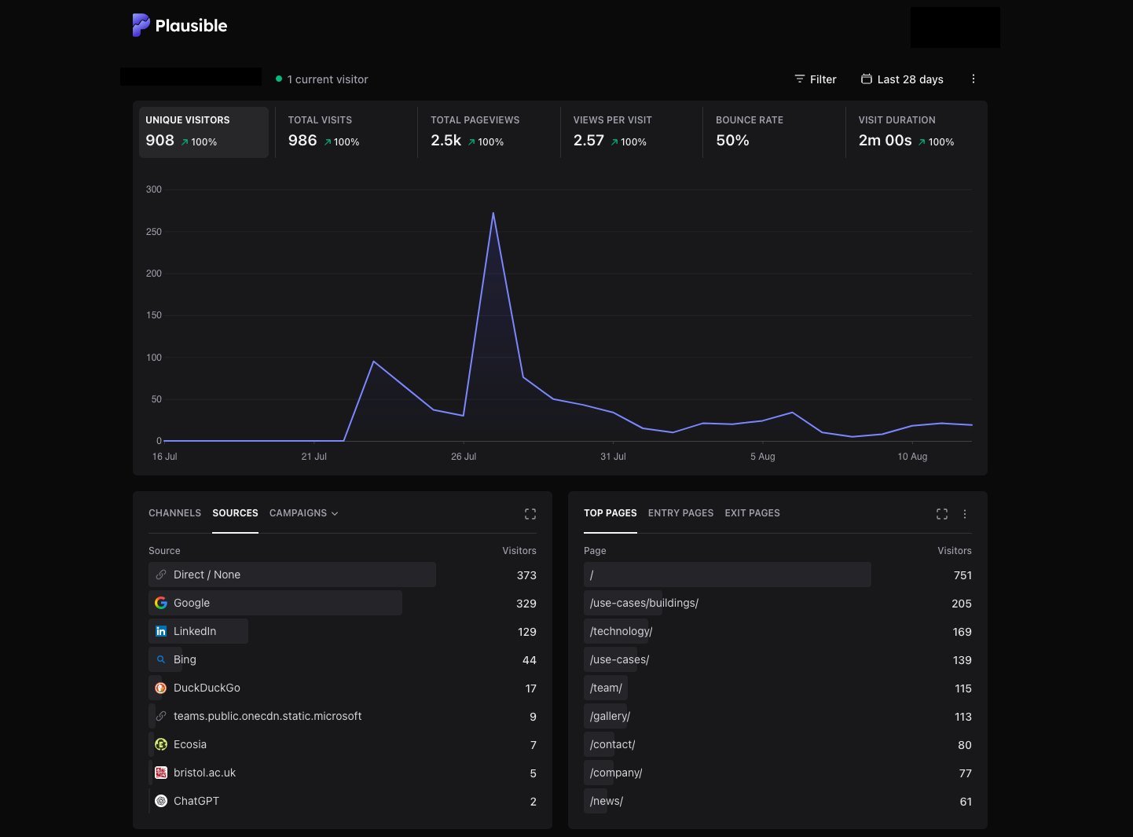Select the Total Pageviews metric
Screen dimensions: 1133x837
(x=488, y=132)
